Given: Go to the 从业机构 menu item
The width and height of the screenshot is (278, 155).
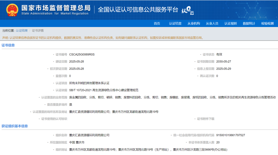Looking at the screenshot, I should click(x=194, y=23).
